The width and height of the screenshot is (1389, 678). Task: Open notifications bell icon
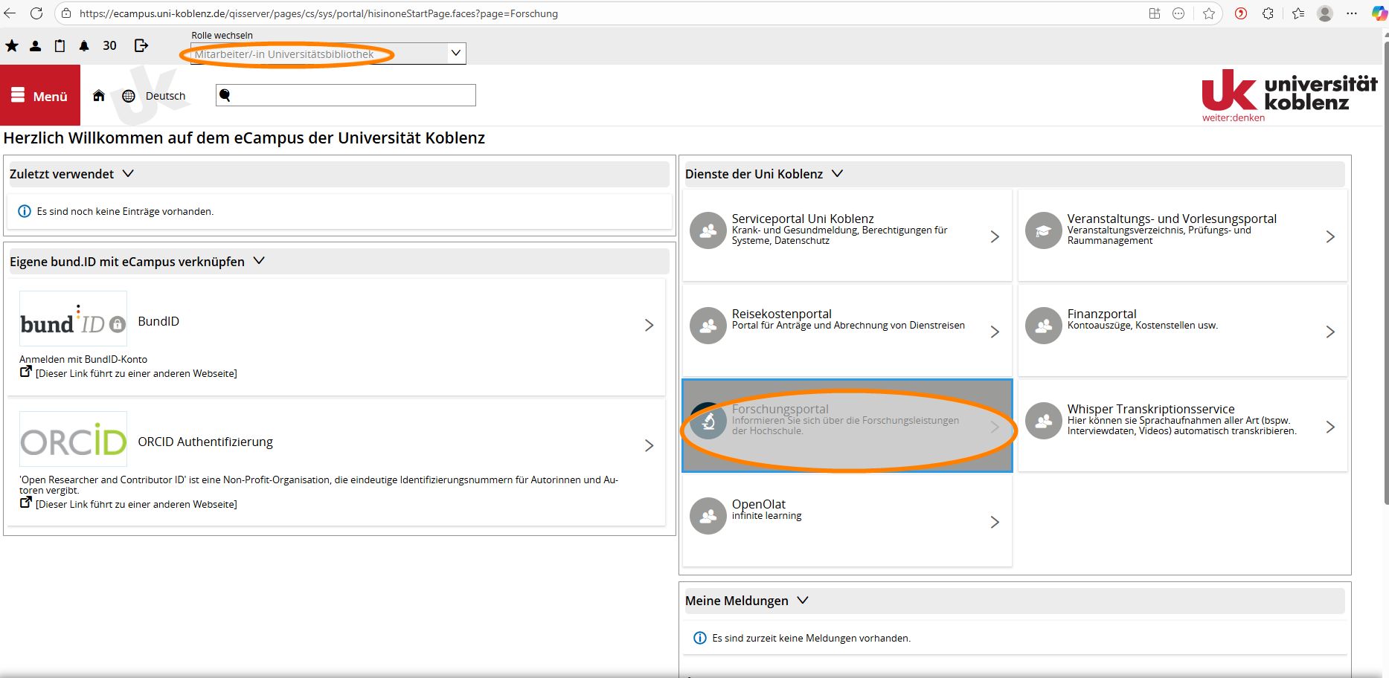84,46
